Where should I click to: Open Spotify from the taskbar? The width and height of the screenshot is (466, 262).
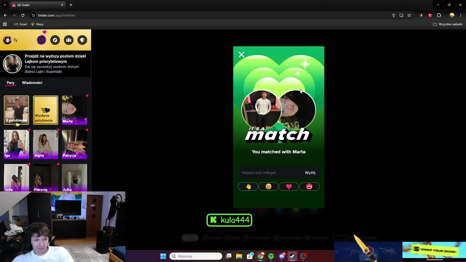[x=271, y=256]
